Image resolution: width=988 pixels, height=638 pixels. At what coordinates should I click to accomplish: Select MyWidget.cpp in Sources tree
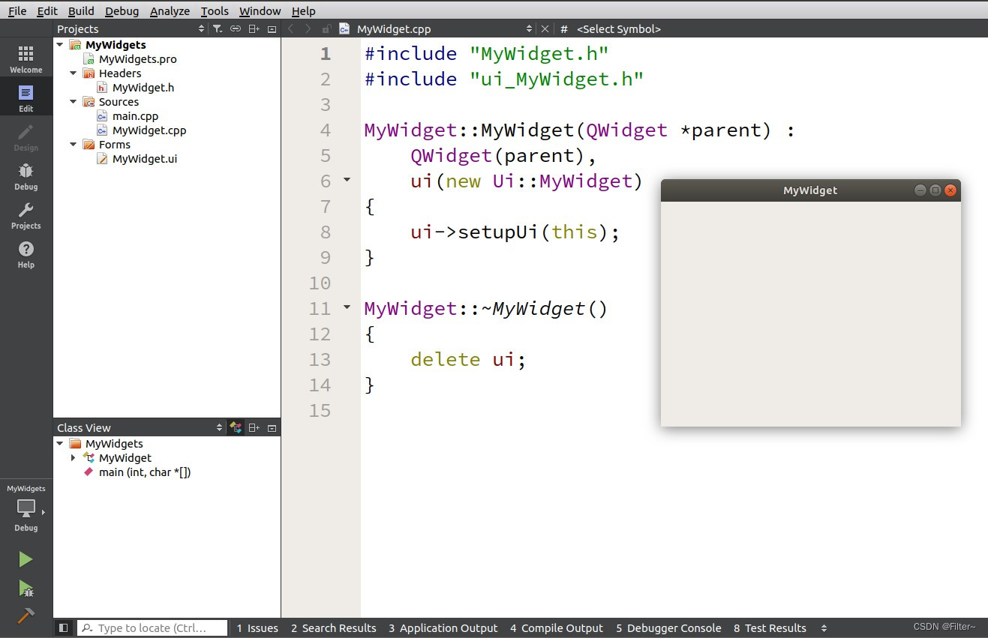(149, 130)
